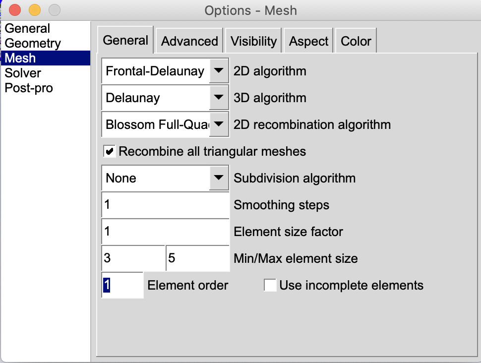Screen dimensions: 481x363
Task: Open the 3D algorithm dropdown arrow
Action: (219, 98)
